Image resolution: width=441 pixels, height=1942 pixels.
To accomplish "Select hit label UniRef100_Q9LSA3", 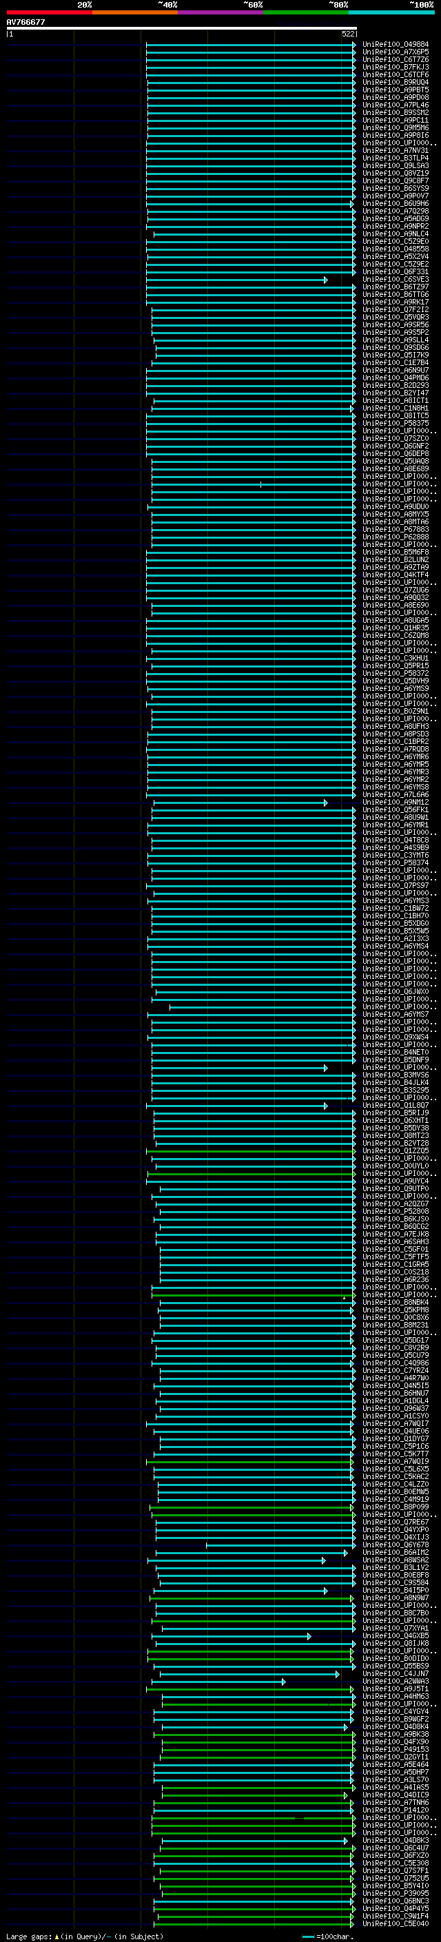I will tap(395, 166).
